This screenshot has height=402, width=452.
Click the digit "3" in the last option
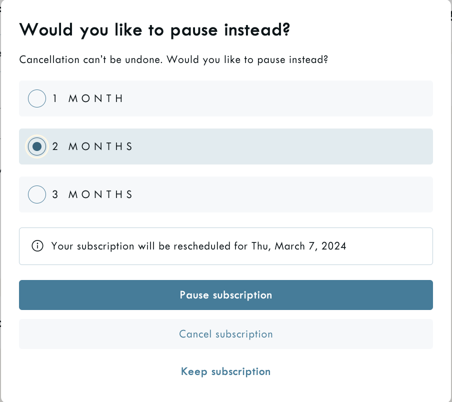pyautogui.click(x=55, y=194)
